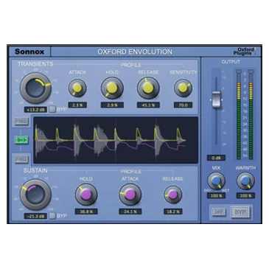The width and height of the screenshot is (269, 269).
Task: Click the Mix dry/wet knob
Action: point(216,181)
